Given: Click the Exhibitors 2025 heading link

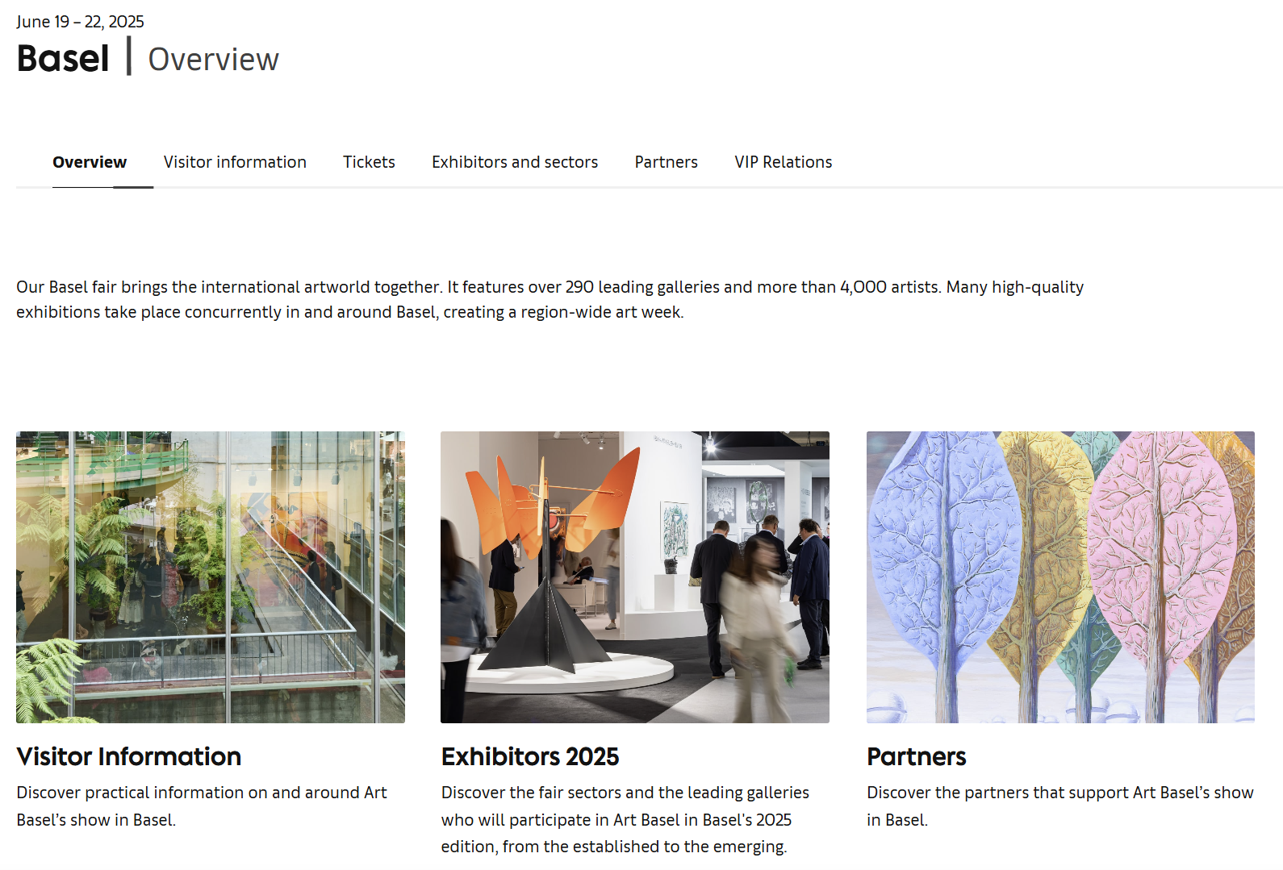Looking at the screenshot, I should [x=530, y=756].
